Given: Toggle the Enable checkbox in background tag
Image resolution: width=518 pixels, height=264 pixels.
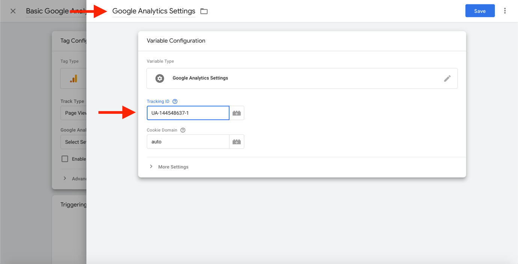Looking at the screenshot, I should [65, 159].
